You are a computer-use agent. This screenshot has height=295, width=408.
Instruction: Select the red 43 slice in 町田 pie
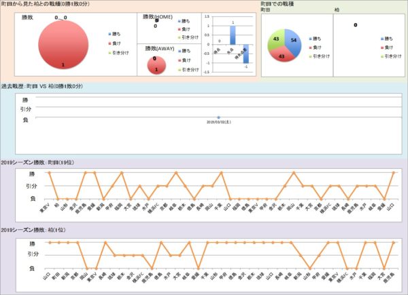click(281, 54)
